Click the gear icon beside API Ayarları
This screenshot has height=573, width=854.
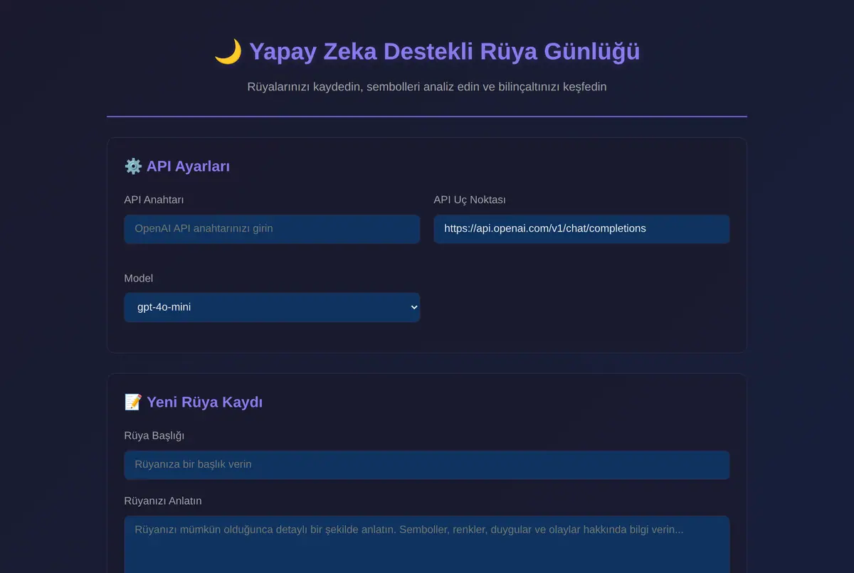click(133, 166)
